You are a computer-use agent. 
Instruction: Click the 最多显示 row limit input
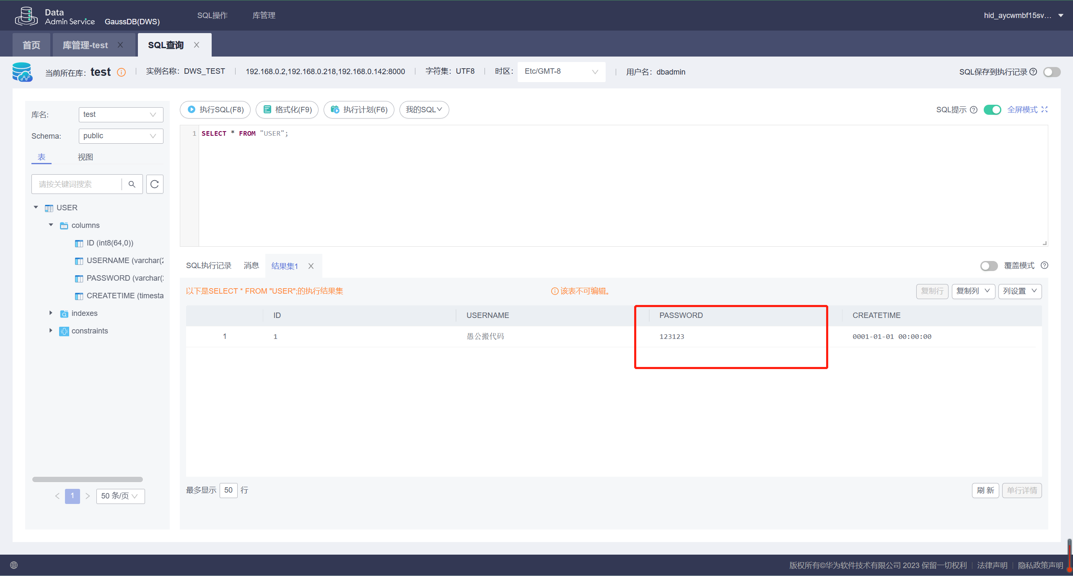click(228, 490)
